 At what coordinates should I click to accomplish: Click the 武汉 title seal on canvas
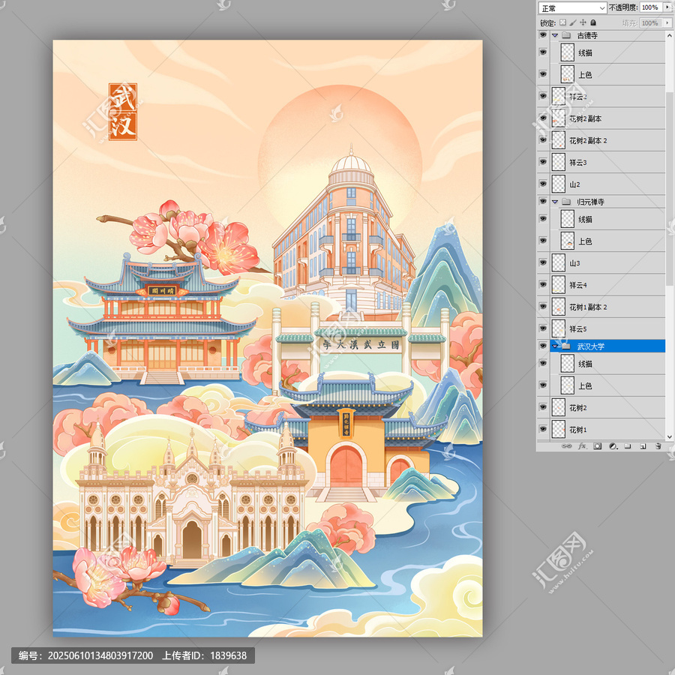pos(123,112)
